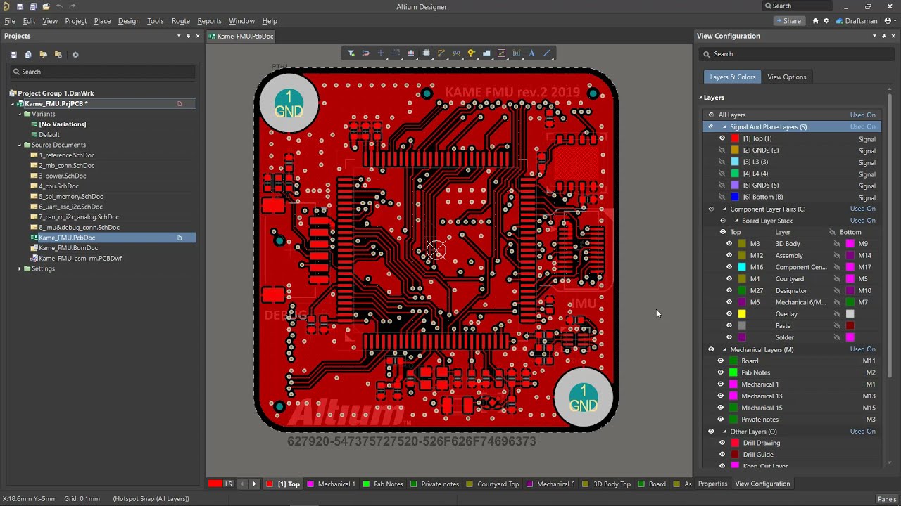901x506 pixels.
Task: Click the snap magnet options icon
Action: 366,53
